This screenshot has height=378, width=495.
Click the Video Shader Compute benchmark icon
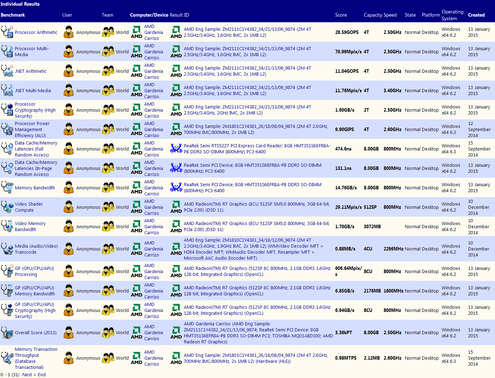tap(7, 207)
